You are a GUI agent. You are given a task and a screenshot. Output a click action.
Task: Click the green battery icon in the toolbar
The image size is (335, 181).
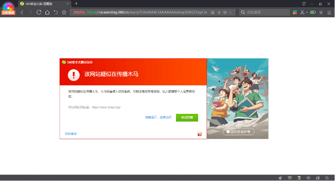(313, 12)
